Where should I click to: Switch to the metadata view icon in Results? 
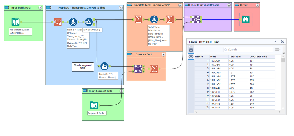coord(191,50)
